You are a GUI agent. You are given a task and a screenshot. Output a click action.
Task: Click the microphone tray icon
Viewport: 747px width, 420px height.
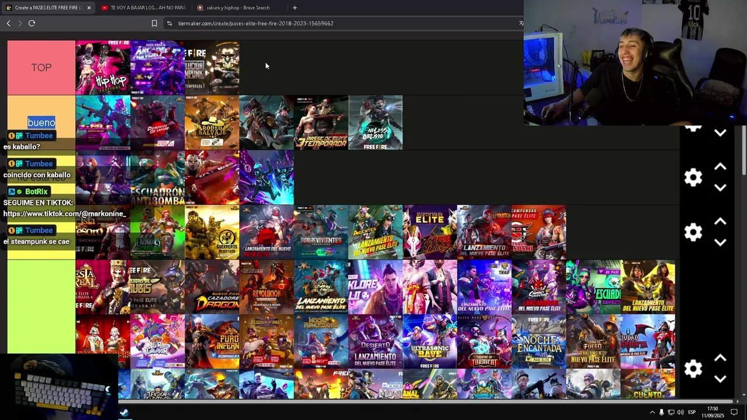tap(661, 412)
